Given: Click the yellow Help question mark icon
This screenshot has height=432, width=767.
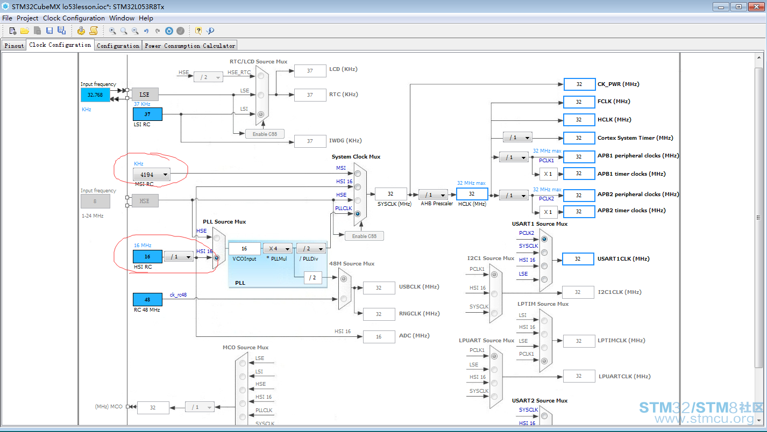Looking at the screenshot, I should (x=198, y=31).
